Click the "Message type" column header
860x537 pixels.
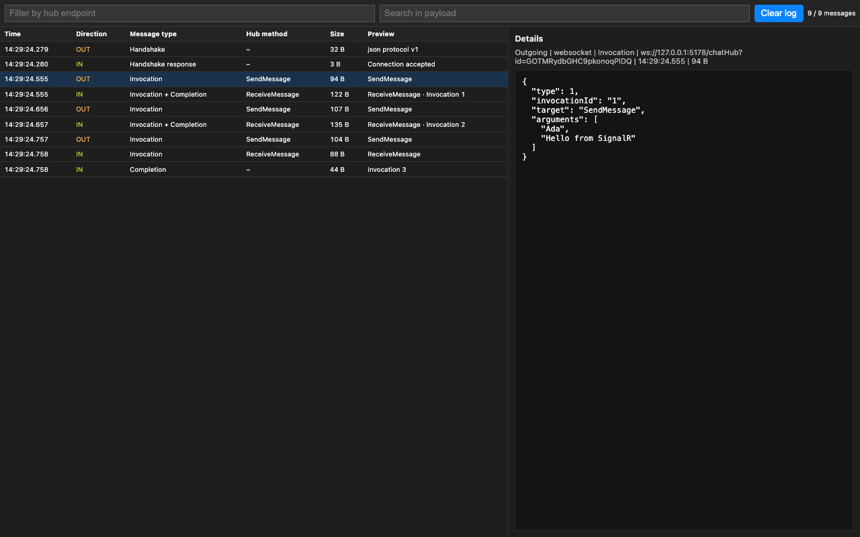[x=153, y=34]
